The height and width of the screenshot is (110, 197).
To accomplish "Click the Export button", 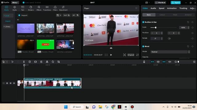I will click(x=176, y=2).
